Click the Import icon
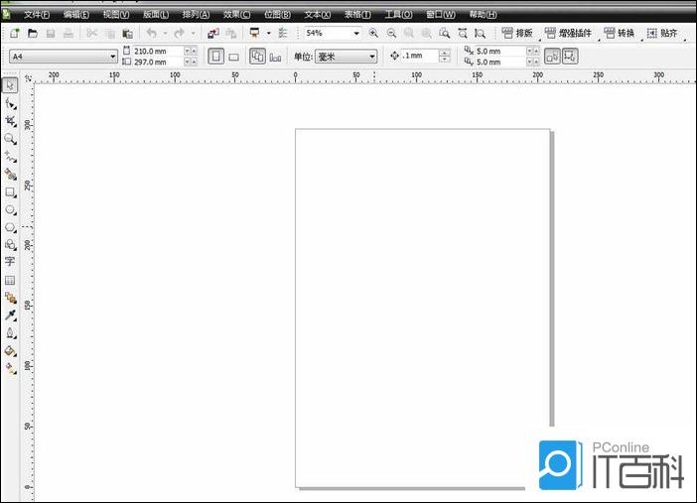This screenshot has width=697, height=503. [213, 33]
